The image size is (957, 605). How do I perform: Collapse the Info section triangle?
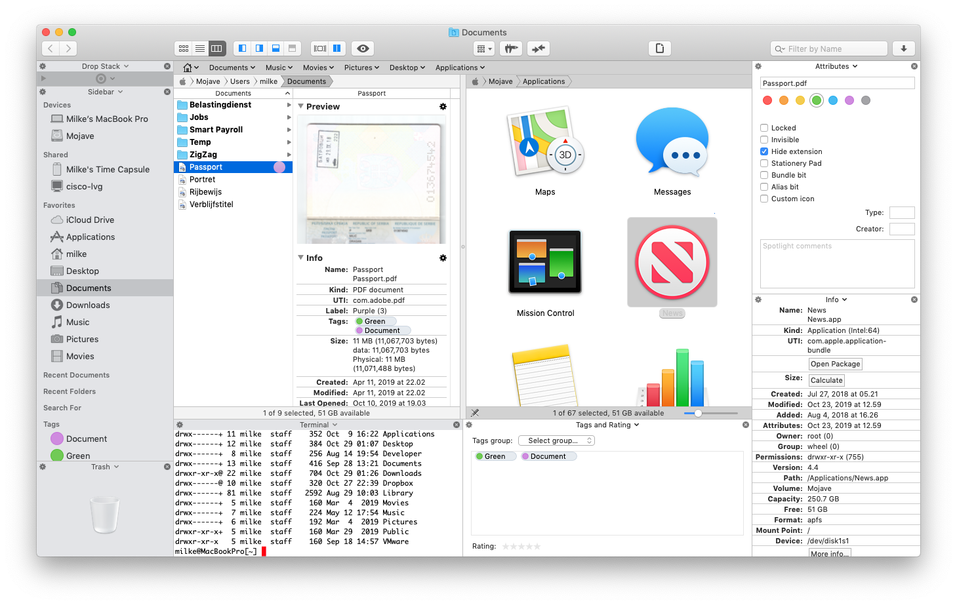(x=301, y=258)
